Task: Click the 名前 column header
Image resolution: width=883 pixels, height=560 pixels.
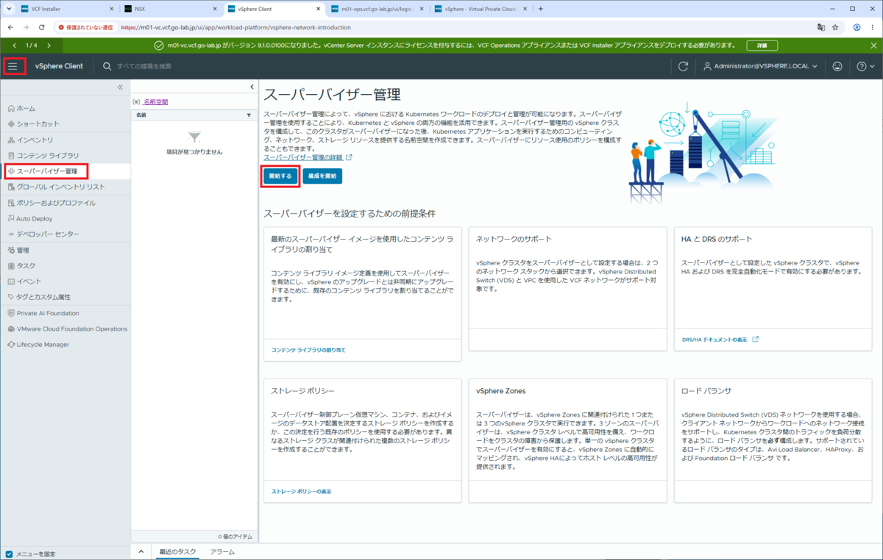Action: click(141, 115)
